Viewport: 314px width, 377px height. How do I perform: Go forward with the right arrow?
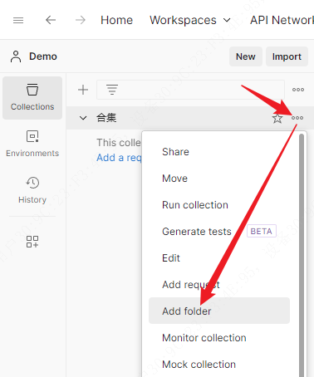[x=81, y=20]
